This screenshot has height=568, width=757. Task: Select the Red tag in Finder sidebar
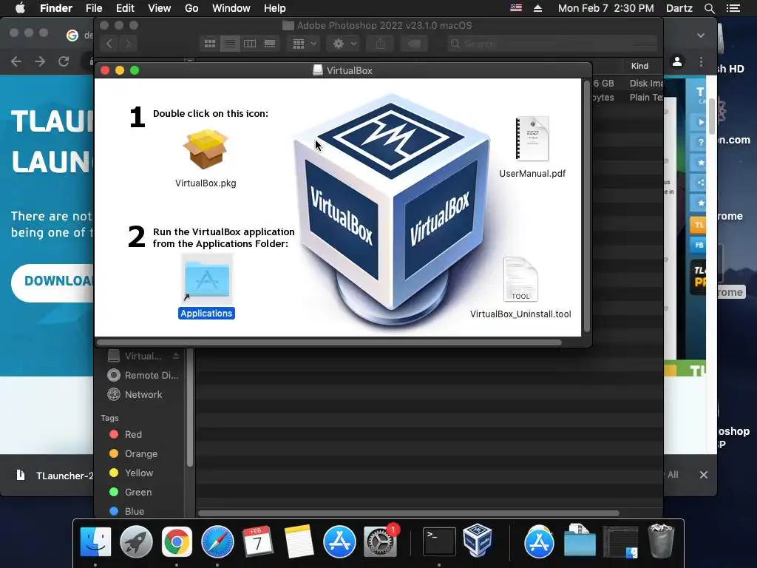(x=126, y=434)
